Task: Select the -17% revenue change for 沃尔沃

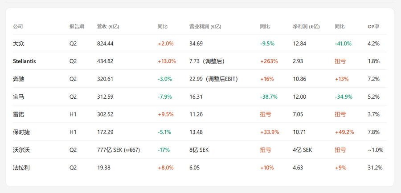Action: point(164,150)
